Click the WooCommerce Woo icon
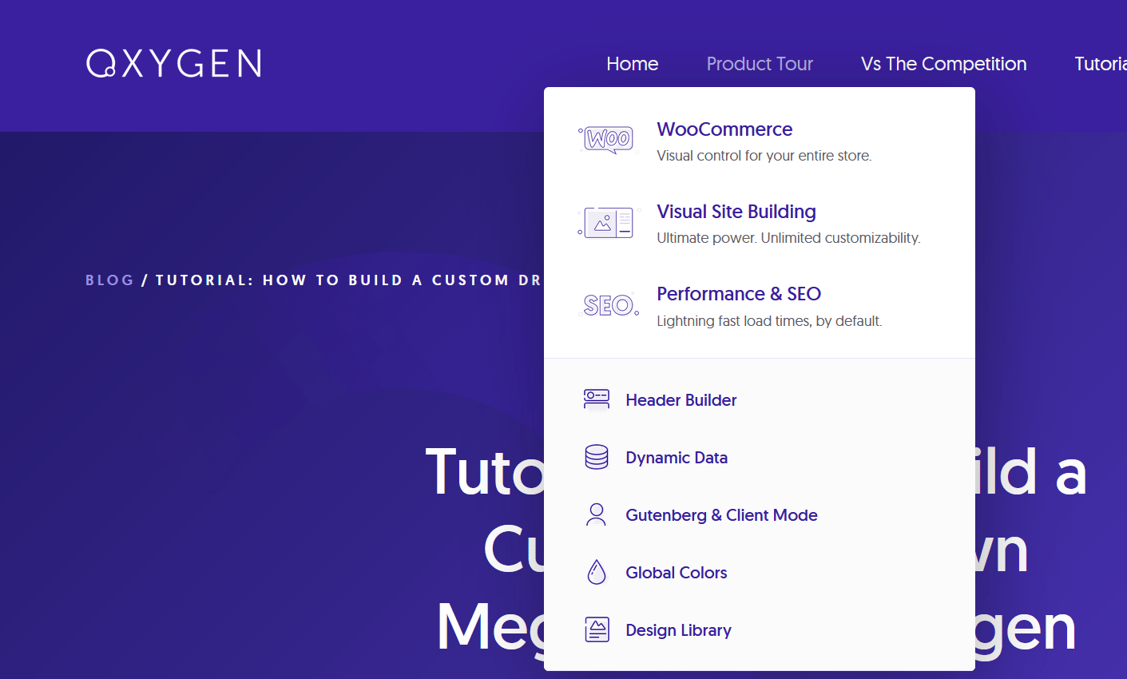 click(608, 140)
